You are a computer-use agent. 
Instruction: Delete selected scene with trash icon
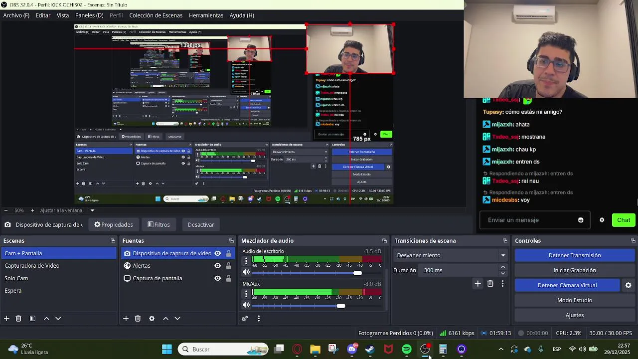[x=18, y=318]
